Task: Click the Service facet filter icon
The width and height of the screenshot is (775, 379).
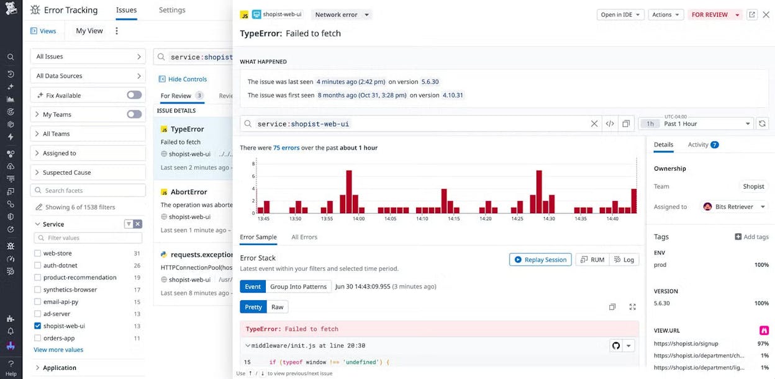Action: coord(129,224)
